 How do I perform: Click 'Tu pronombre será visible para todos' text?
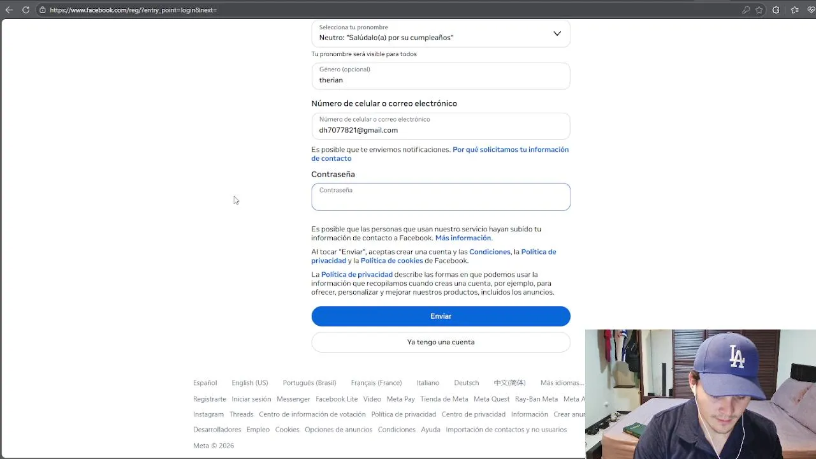[364, 54]
